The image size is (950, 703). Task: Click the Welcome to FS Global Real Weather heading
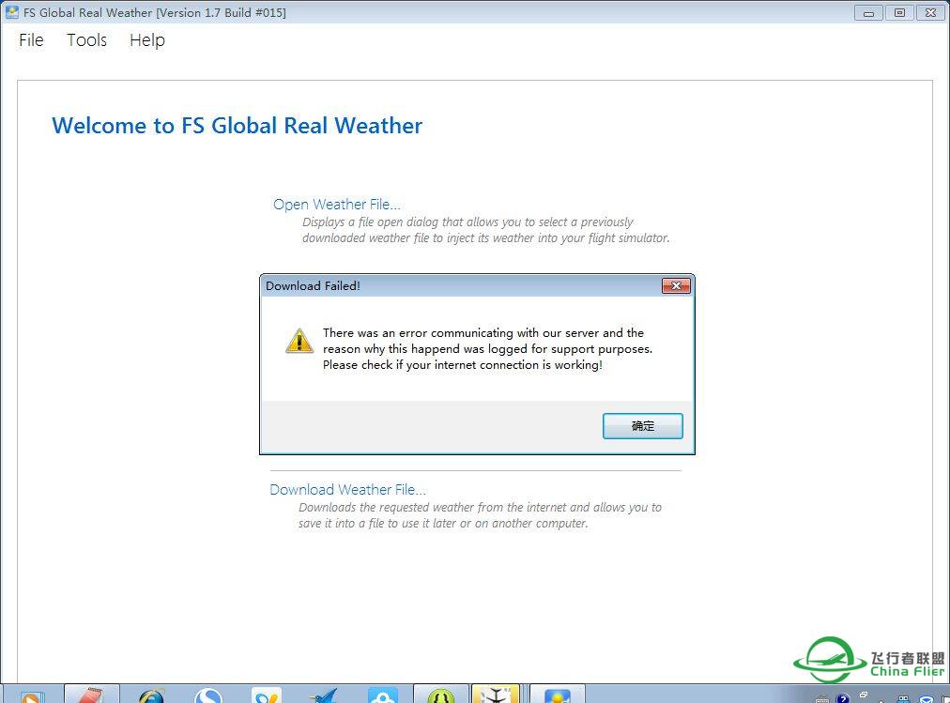[237, 126]
